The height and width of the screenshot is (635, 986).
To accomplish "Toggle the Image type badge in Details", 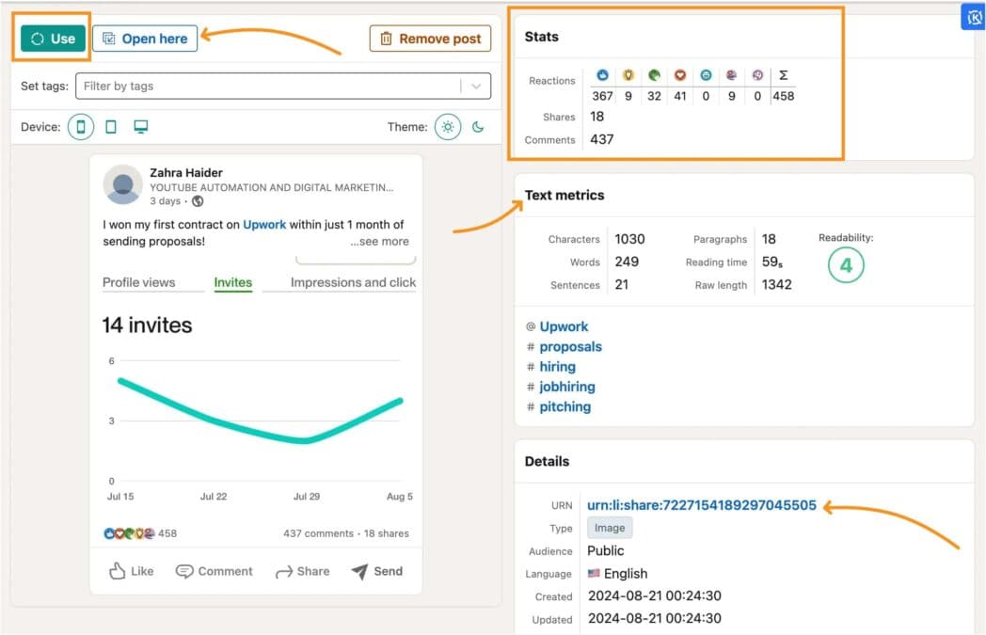I will (x=609, y=528).
